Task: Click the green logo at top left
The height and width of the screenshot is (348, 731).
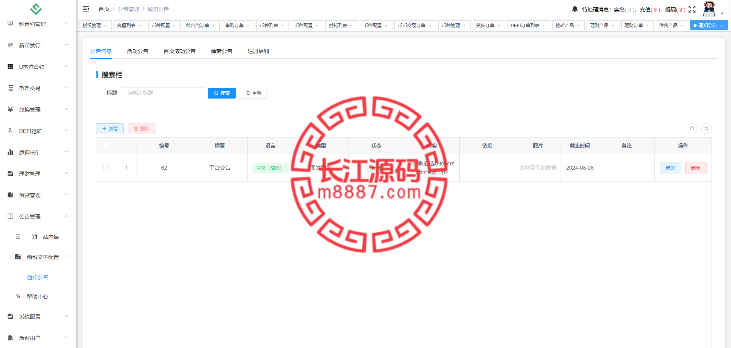Action: [x=36, y=8]
